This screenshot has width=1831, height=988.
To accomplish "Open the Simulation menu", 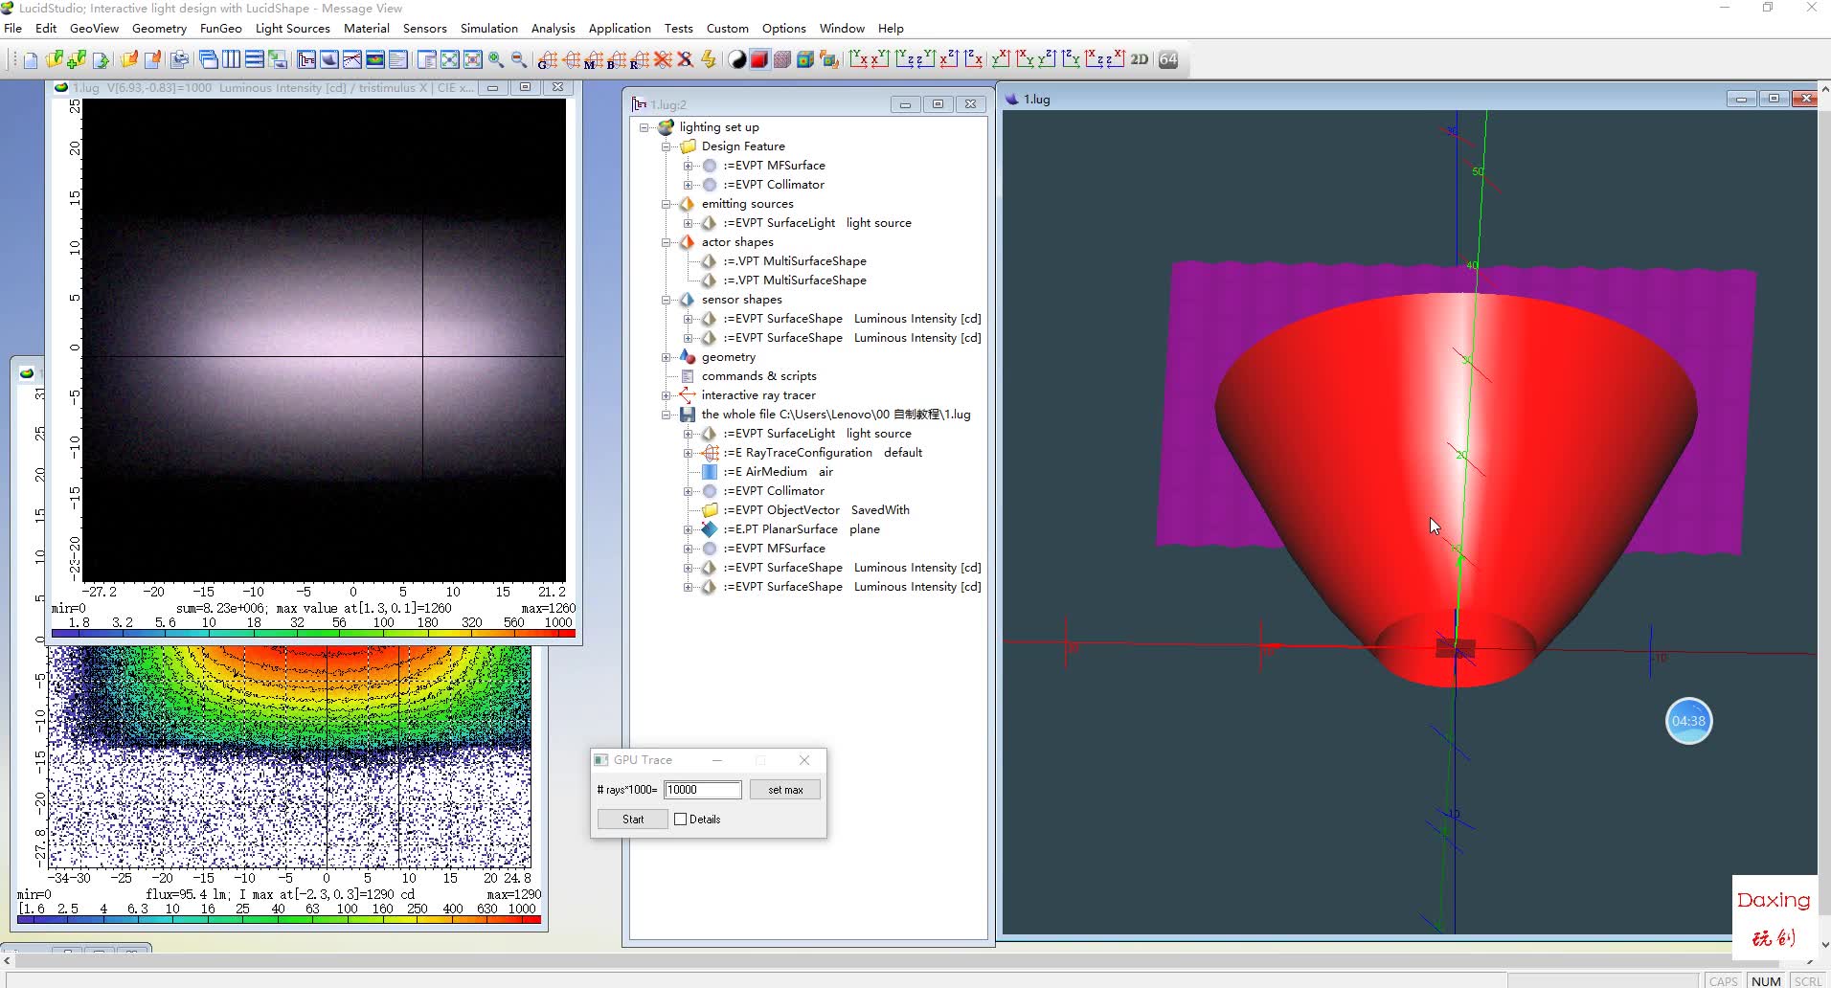I will (x=488, y=29).
